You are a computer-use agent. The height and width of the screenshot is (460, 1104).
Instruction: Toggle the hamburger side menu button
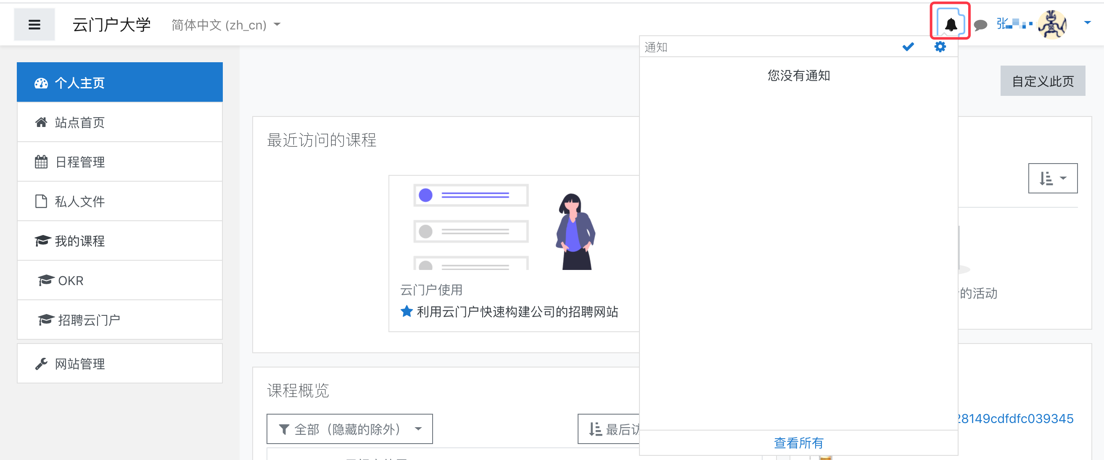coord(34,24)
